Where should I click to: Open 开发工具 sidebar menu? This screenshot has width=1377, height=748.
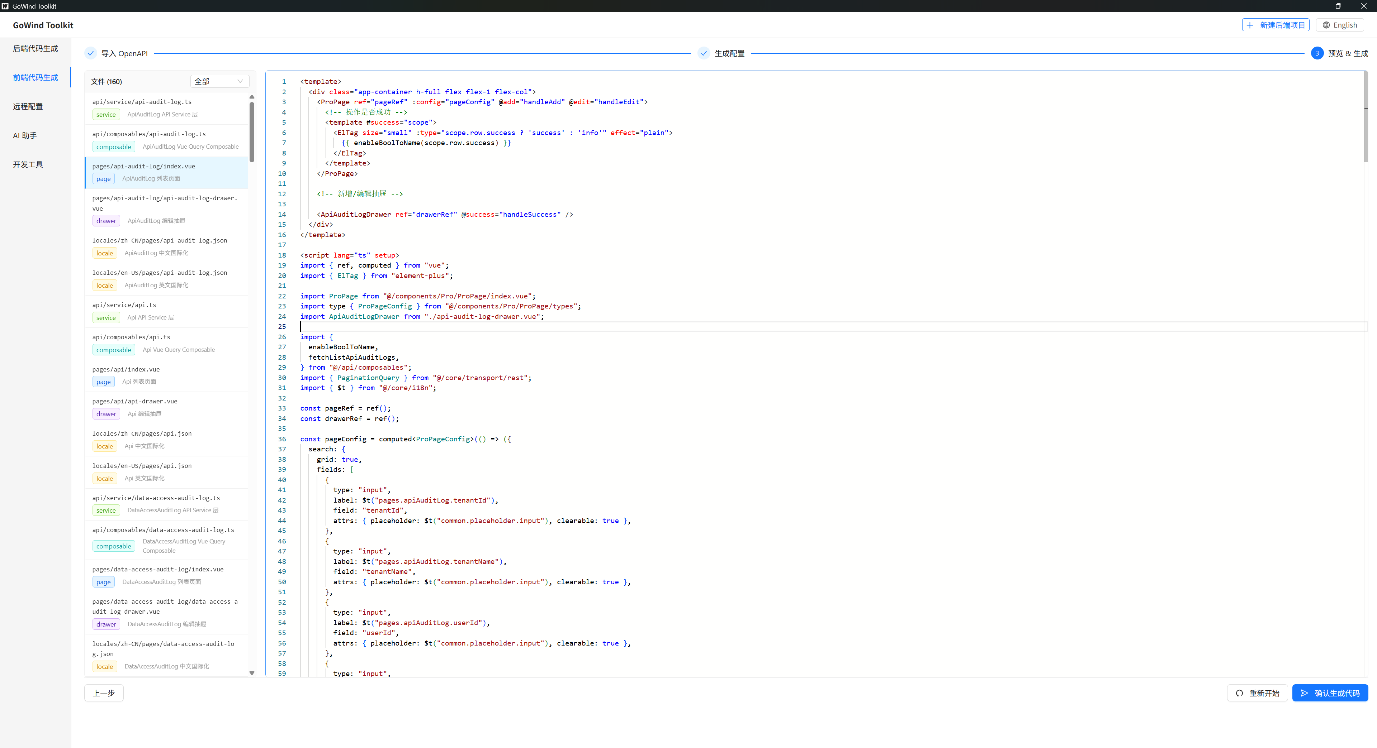pos(35,164)
